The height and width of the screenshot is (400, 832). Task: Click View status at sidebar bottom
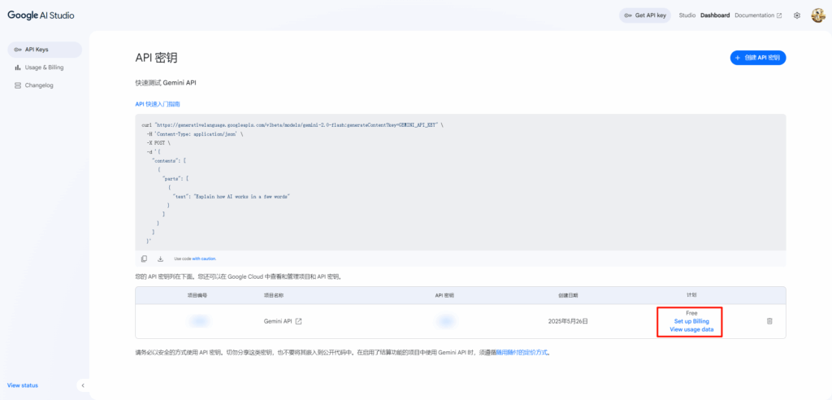23,385
